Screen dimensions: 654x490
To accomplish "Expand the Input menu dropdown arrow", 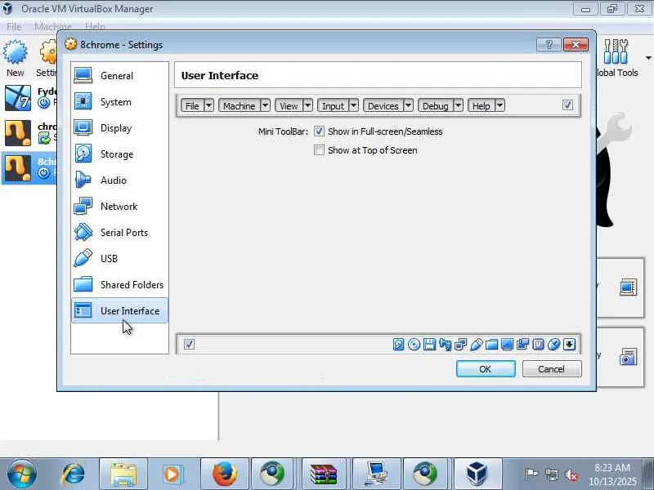I will pyautogui.click(x=354, y=105).
